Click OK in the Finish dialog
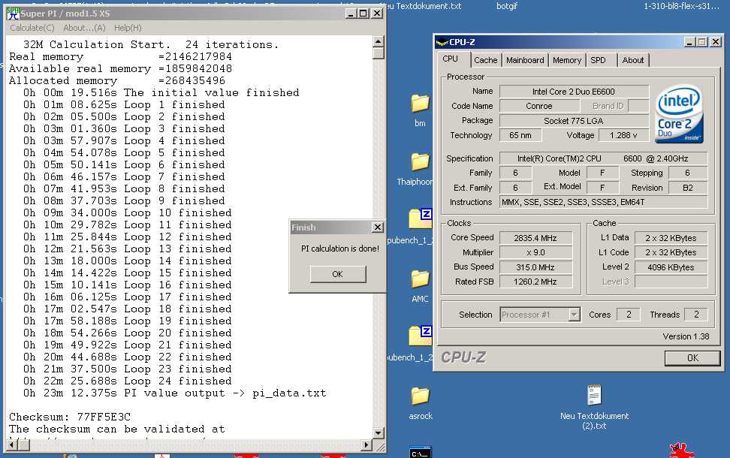This screenshot has height=458, width=730. click(337, 274)
